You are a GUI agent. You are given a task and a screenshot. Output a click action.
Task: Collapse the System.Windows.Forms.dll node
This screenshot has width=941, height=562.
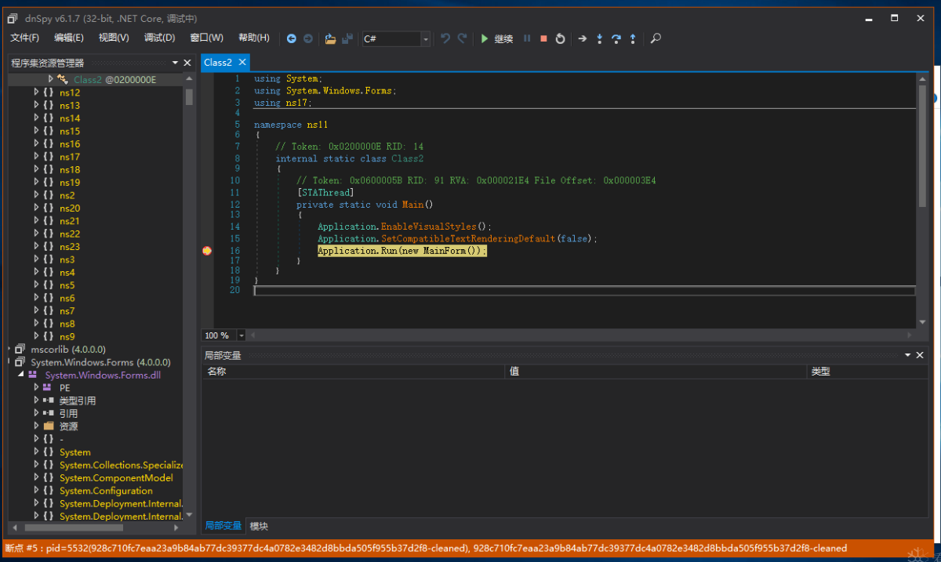click(x=21, y=375)
